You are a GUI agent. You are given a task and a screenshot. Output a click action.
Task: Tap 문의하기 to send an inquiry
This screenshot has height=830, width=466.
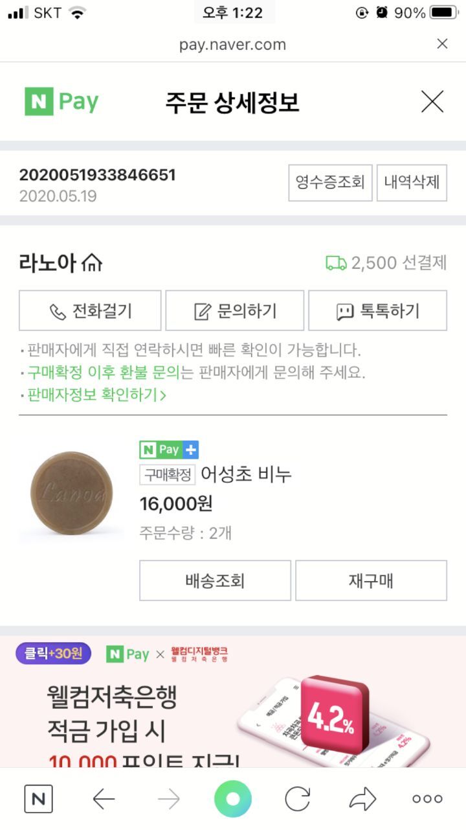235,311
